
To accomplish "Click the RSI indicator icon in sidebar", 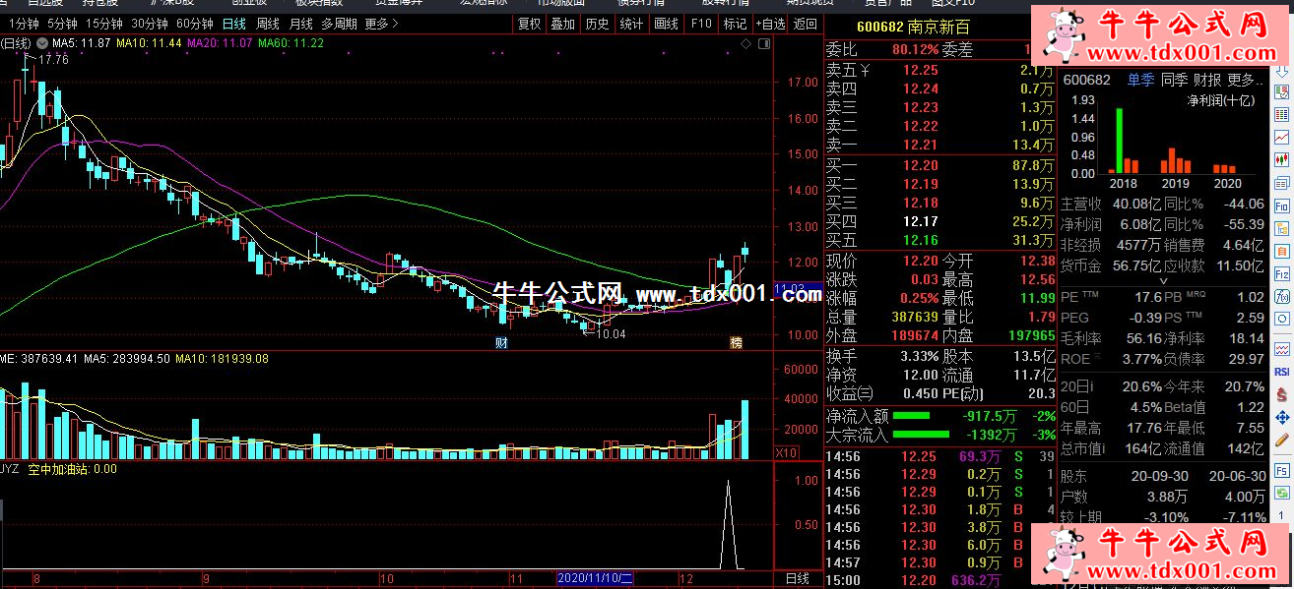I will click(x=1282, y=372).
